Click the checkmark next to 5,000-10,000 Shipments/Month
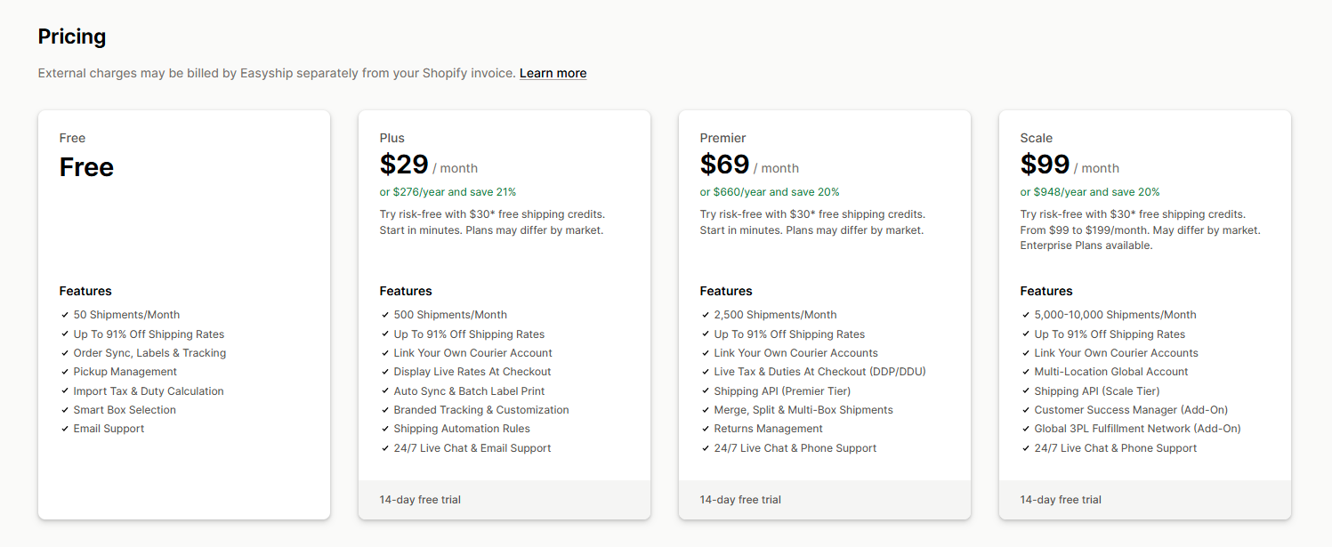Screen dimensions: 1332x547 pos(1026,315)
